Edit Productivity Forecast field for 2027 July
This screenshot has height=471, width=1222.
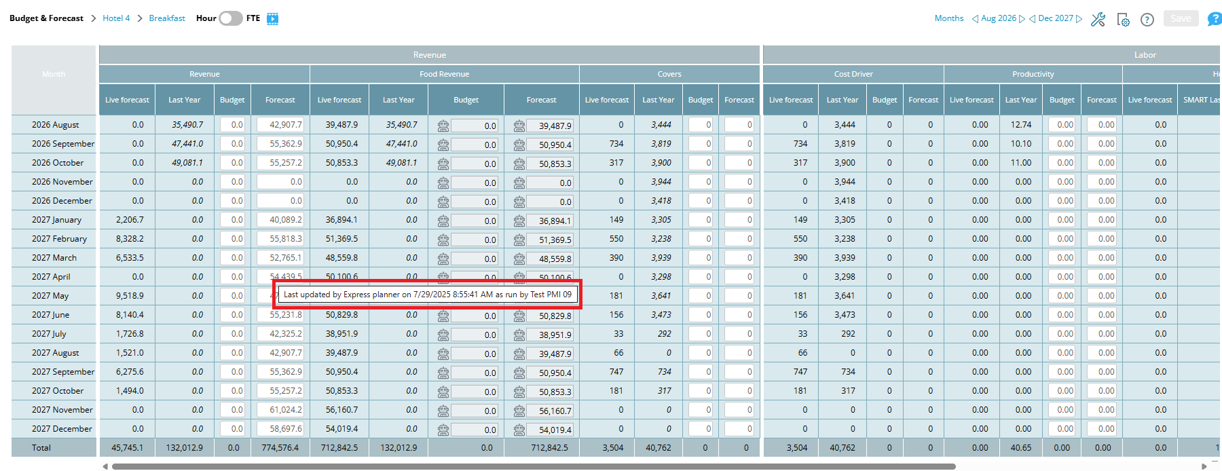click(1102, 334)
